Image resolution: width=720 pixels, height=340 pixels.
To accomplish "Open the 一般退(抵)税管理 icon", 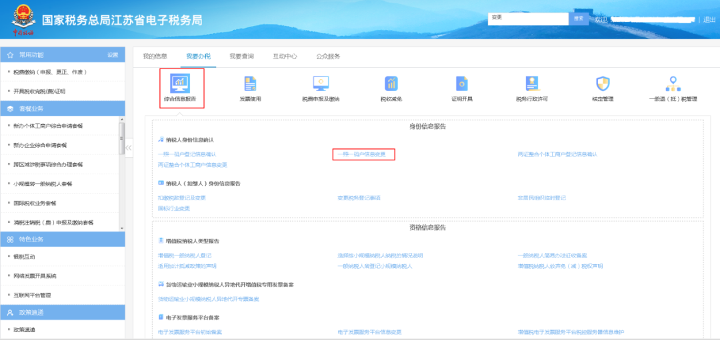I will tap(673, 83).
